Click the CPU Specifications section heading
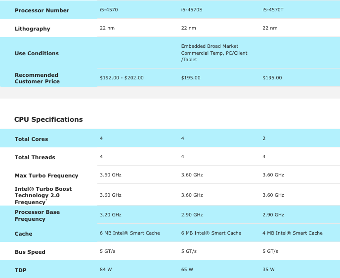The image size is (340, 278). point(48,119)
